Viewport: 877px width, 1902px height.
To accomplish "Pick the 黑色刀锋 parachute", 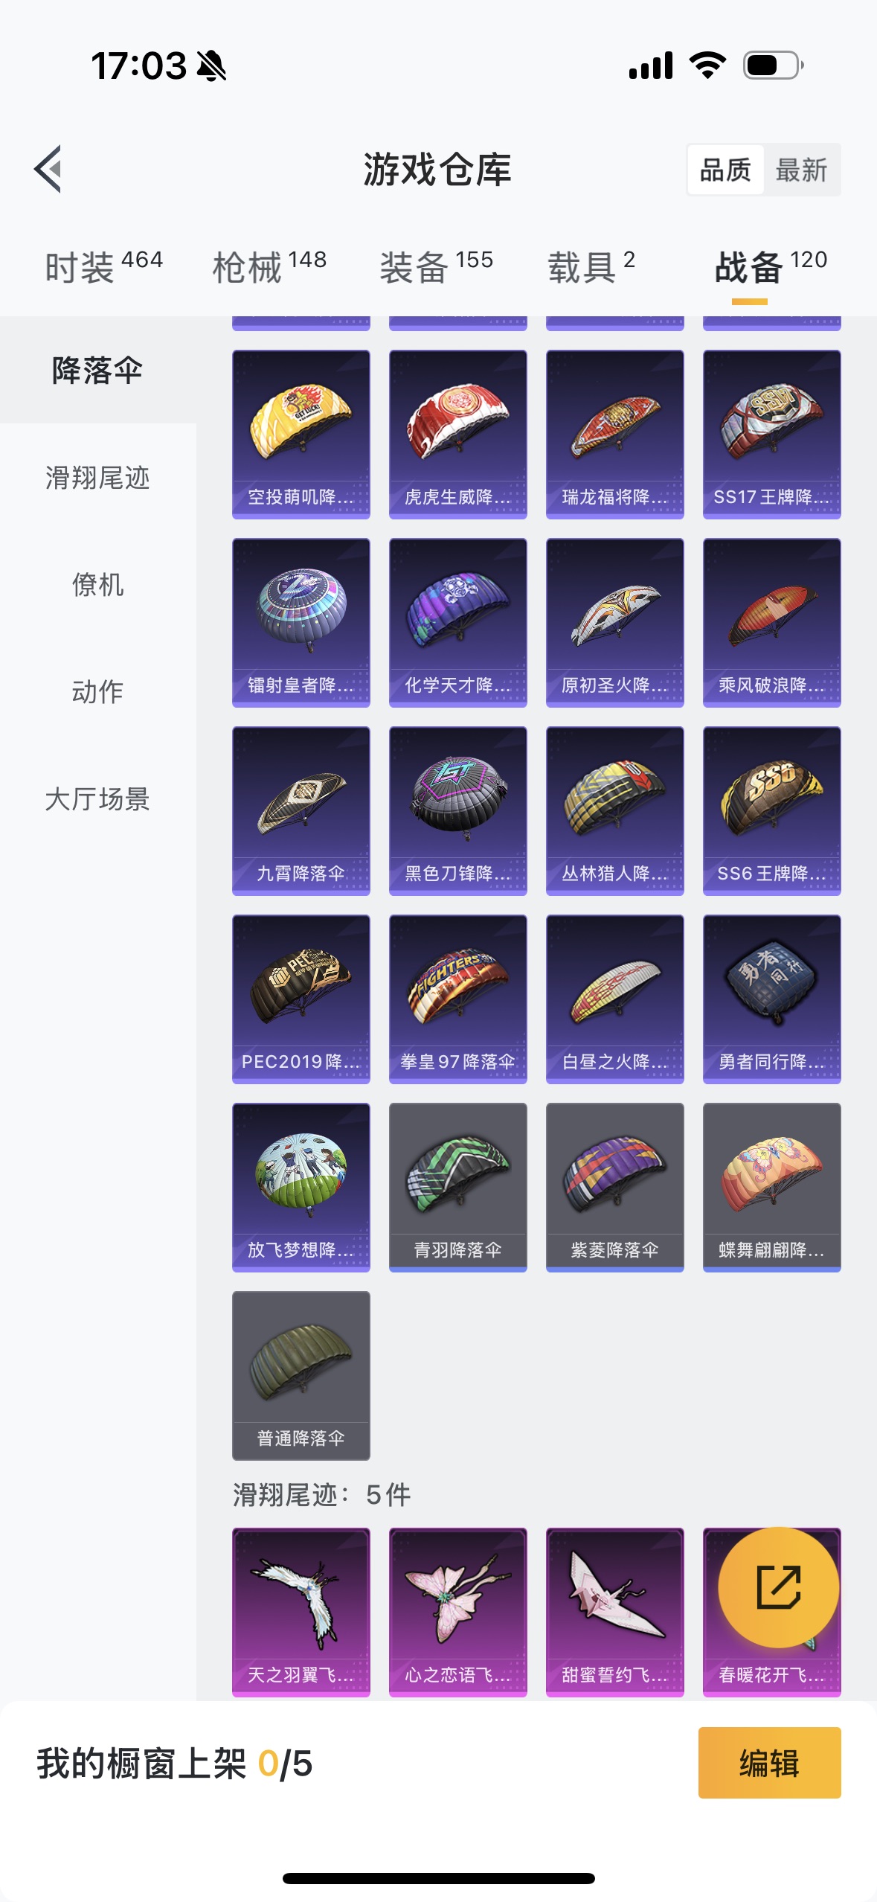I will [x=458, y=810].
